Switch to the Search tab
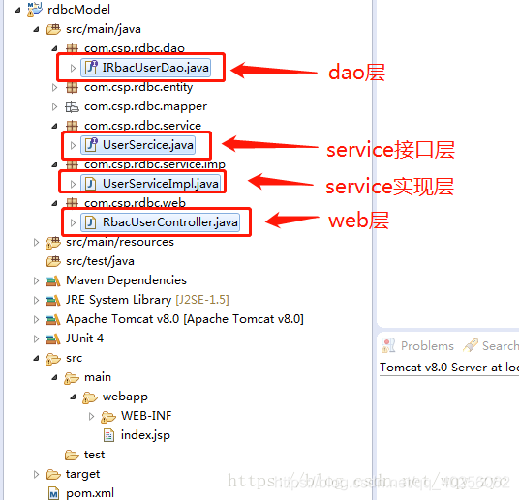 tap(491, 346)
